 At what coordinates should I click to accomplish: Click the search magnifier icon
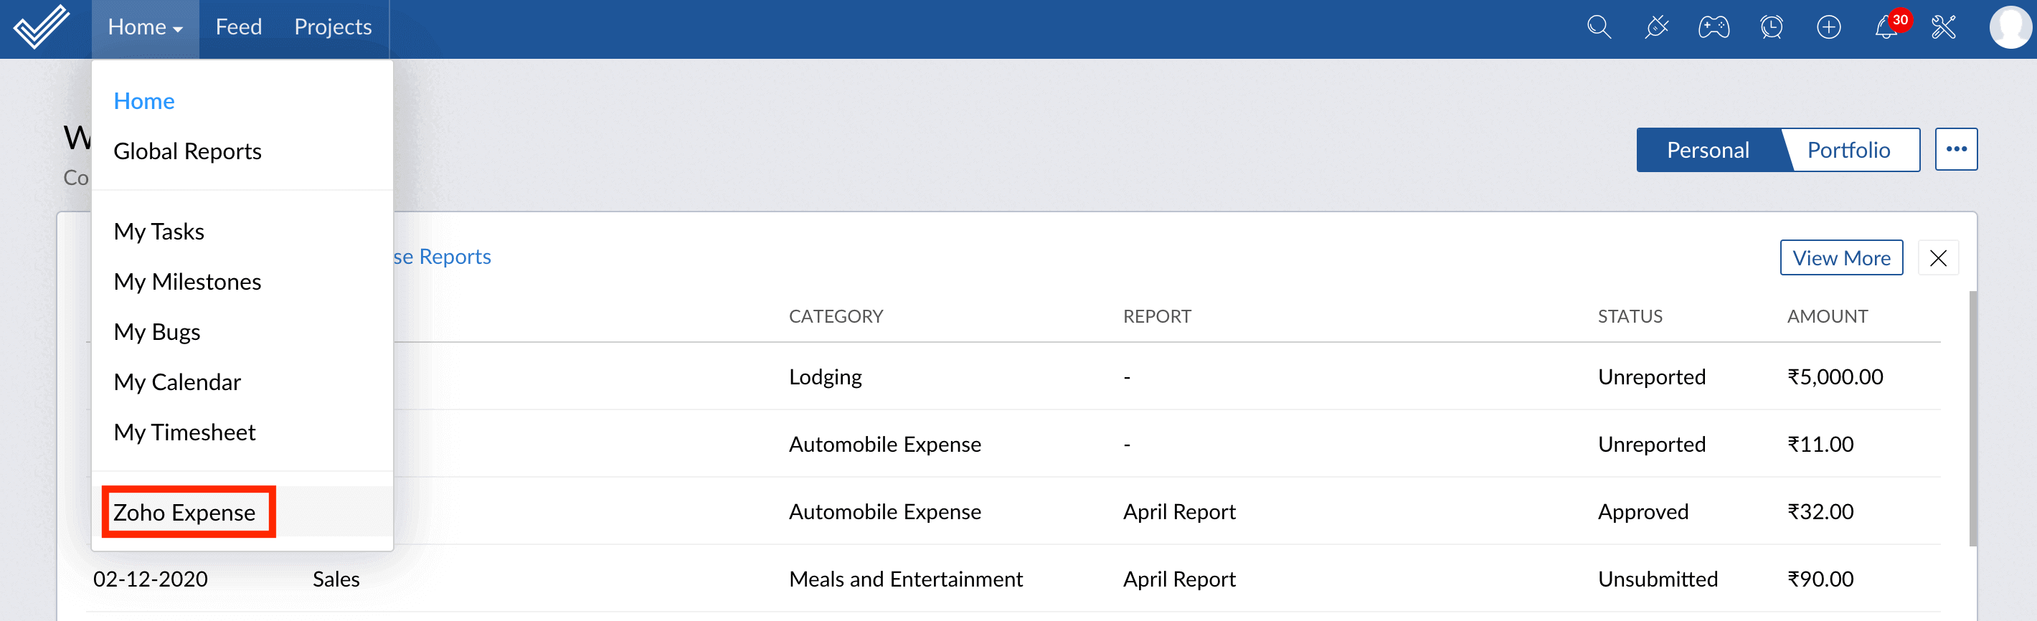(1598, 28)
